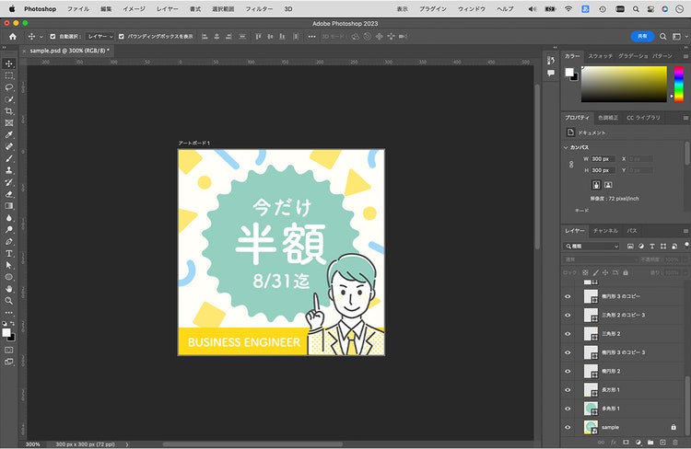Open the auto-select レイヤー dropdown

(100, 37)
